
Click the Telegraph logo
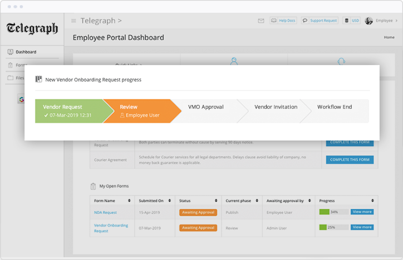click(x=32, y=29)
